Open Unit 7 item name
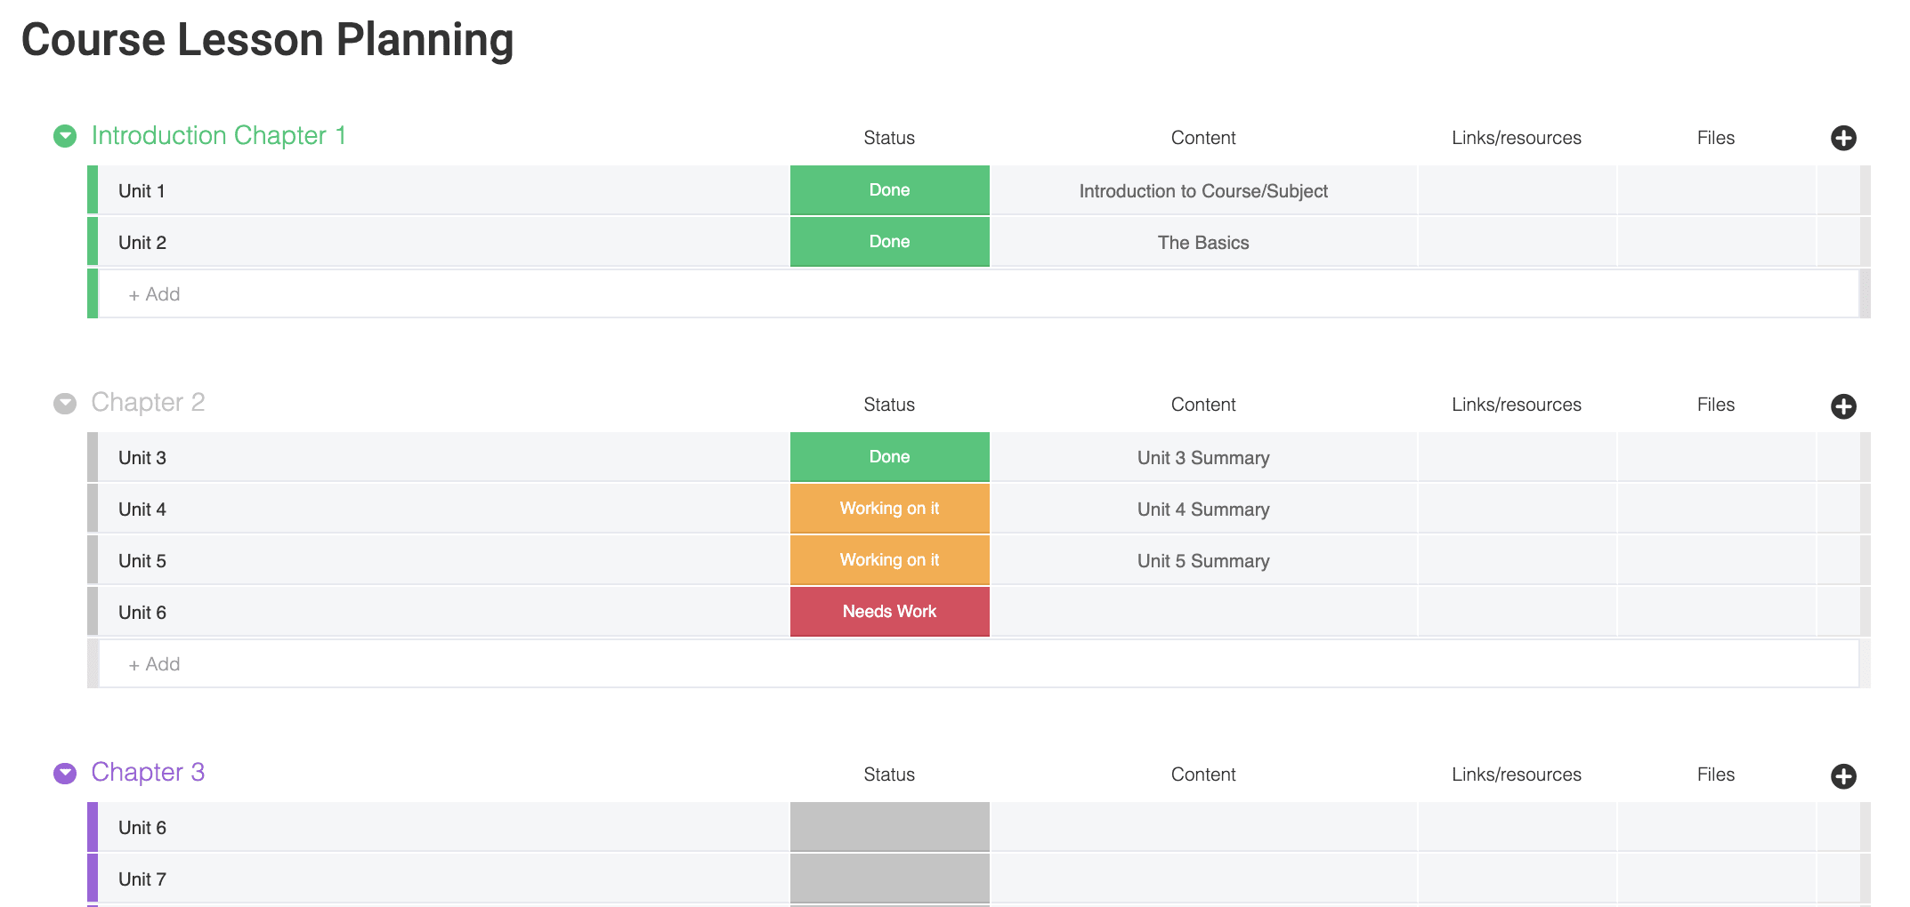This screenshot has height=907, width=1910. (x=142, y=879)
